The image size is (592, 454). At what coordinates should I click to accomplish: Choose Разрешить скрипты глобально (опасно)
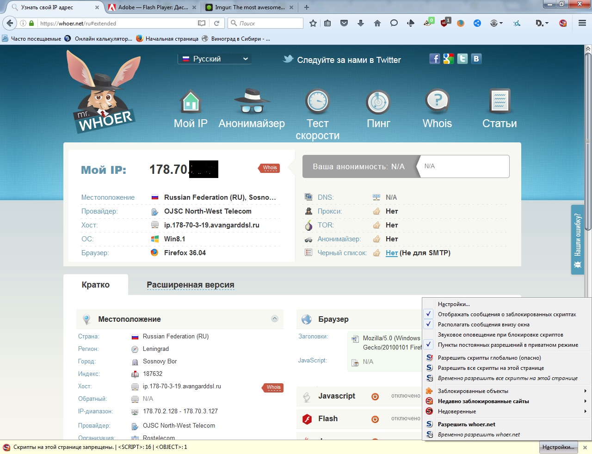coord(507,358)
